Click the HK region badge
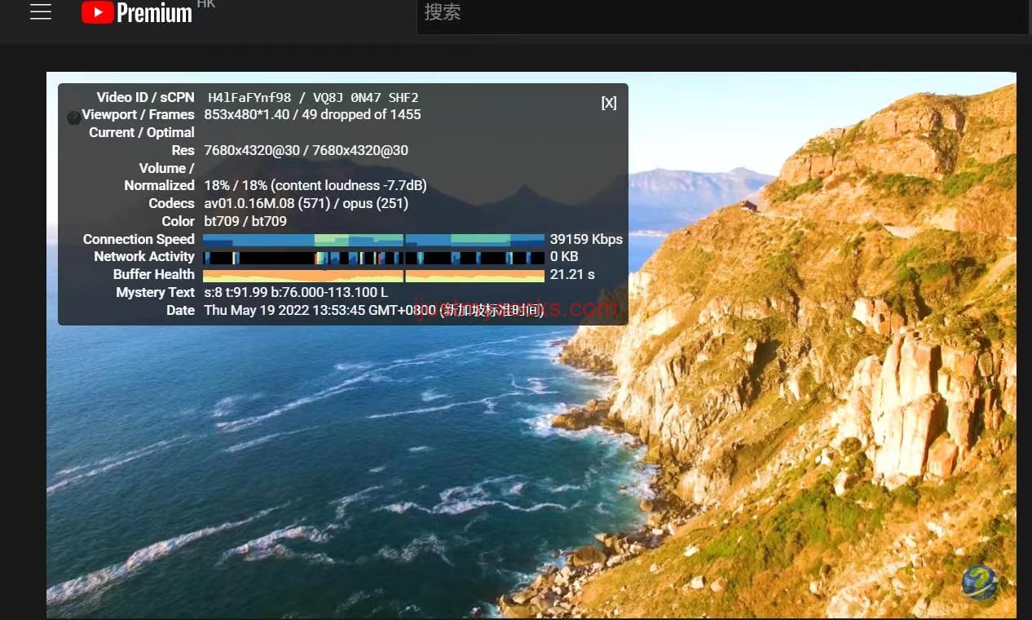 [206, 4]
